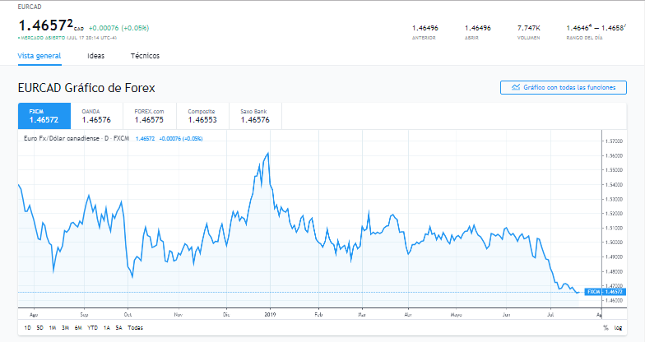The width and height of the screenshot is (645, 342).
Task: Click the main price 1.46572 CAD
Action: (x=51, y=25)
